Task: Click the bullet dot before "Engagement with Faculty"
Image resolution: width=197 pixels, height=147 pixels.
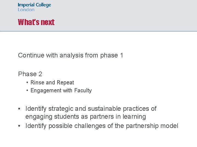Action: [x=28, y=90]
